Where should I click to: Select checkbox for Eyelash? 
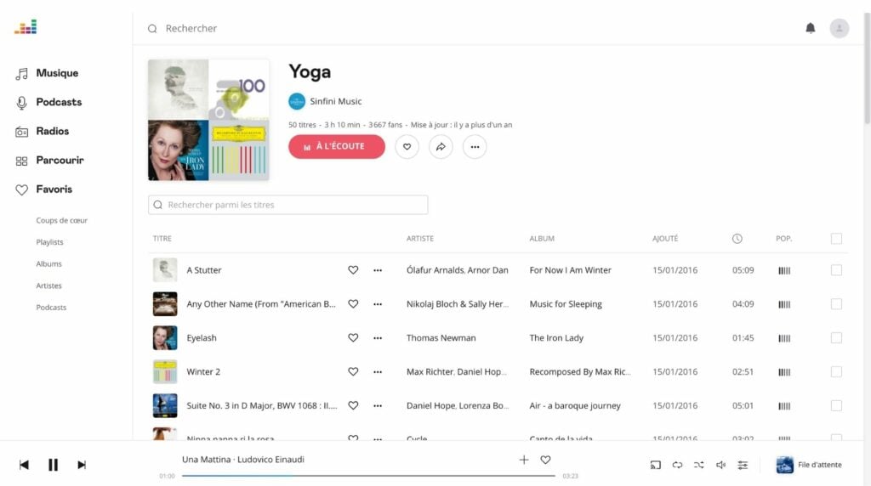[836, 338]
